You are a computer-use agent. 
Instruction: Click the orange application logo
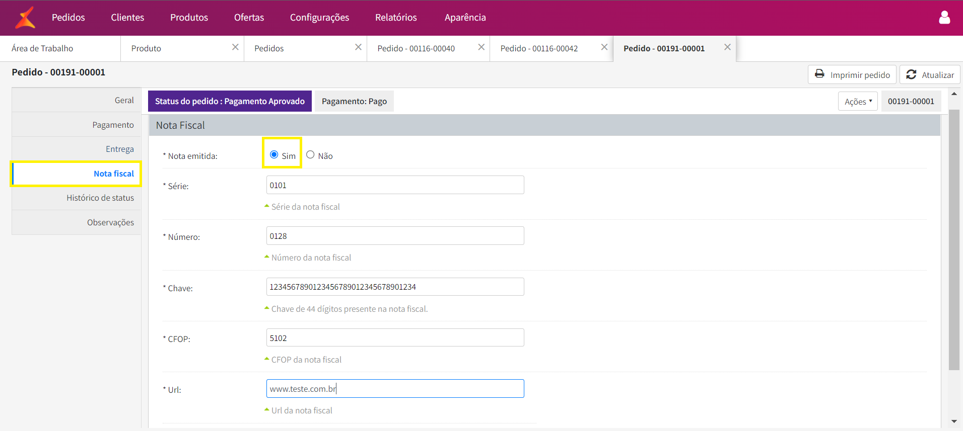coord(25,18)
